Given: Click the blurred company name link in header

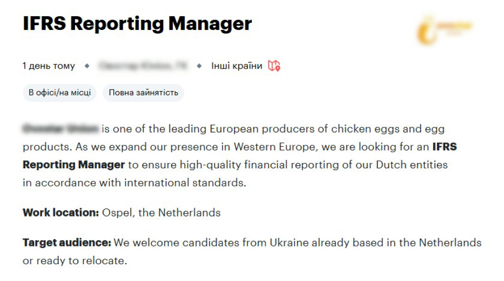Looking at the screenshot, I should coord(143,66).
